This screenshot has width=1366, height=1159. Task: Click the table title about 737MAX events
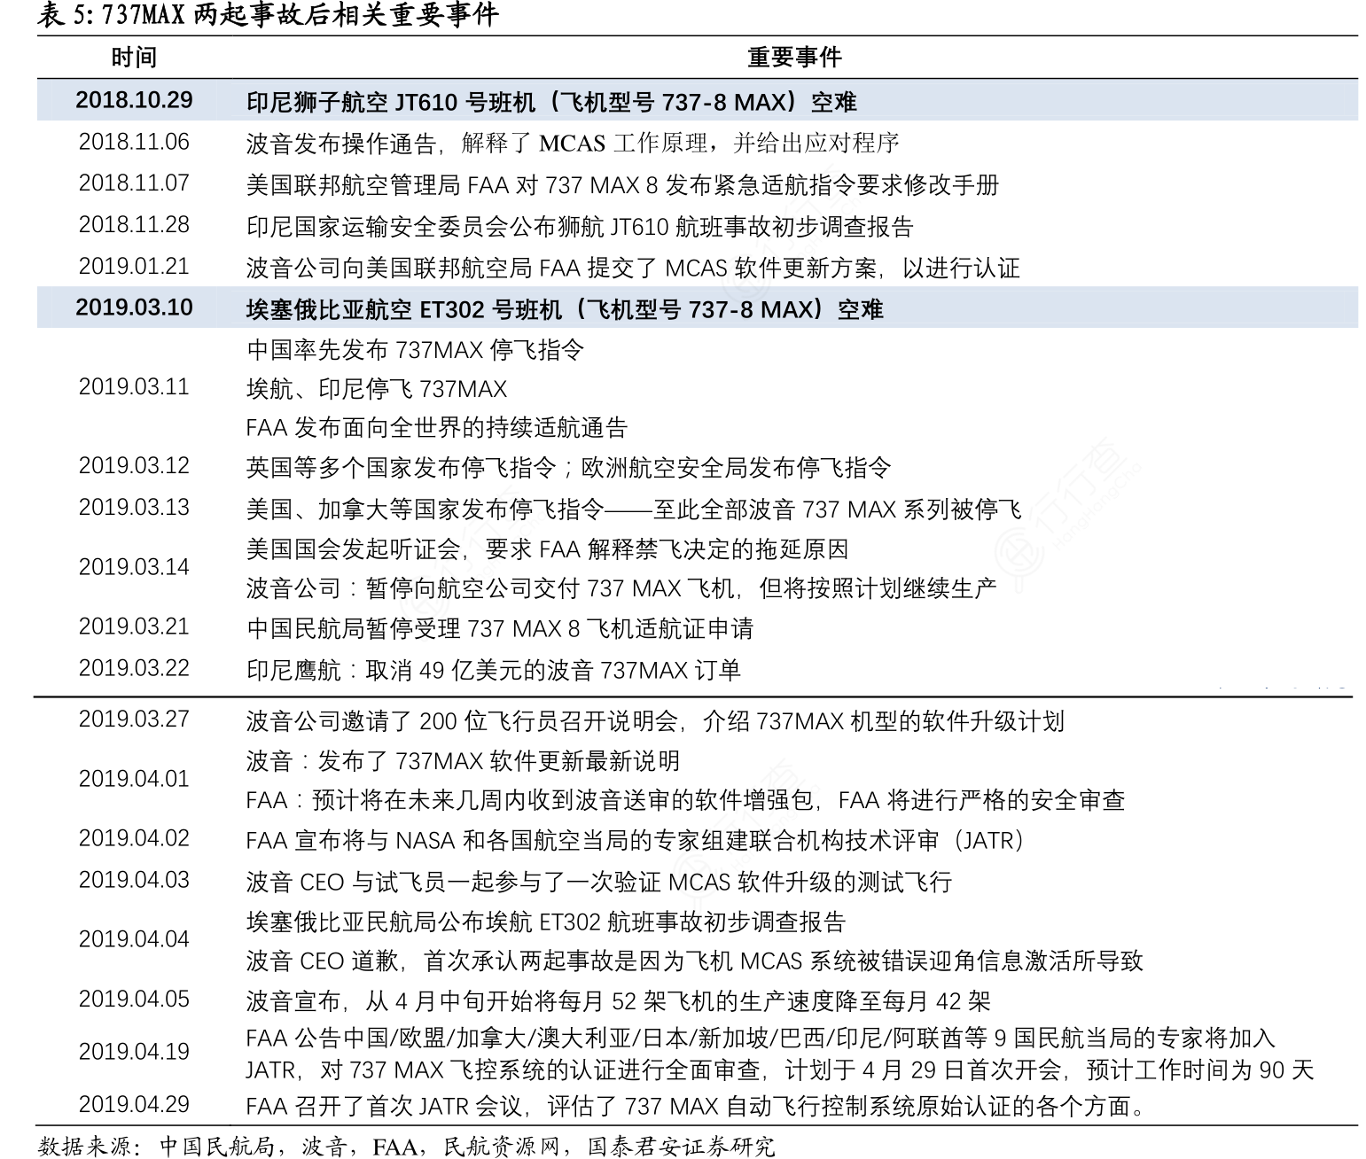(x=269, y=15)
